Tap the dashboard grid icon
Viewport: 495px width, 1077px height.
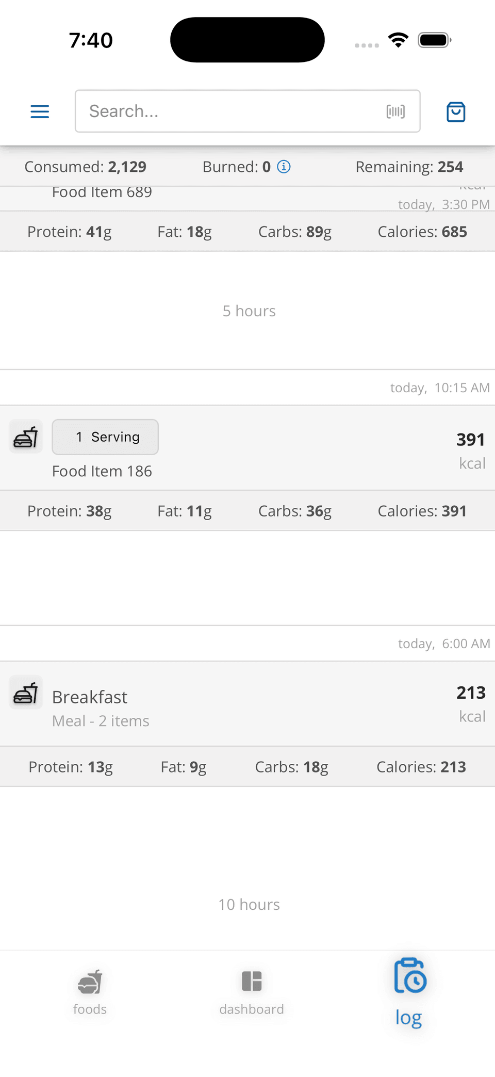click(x=252, y=981)
